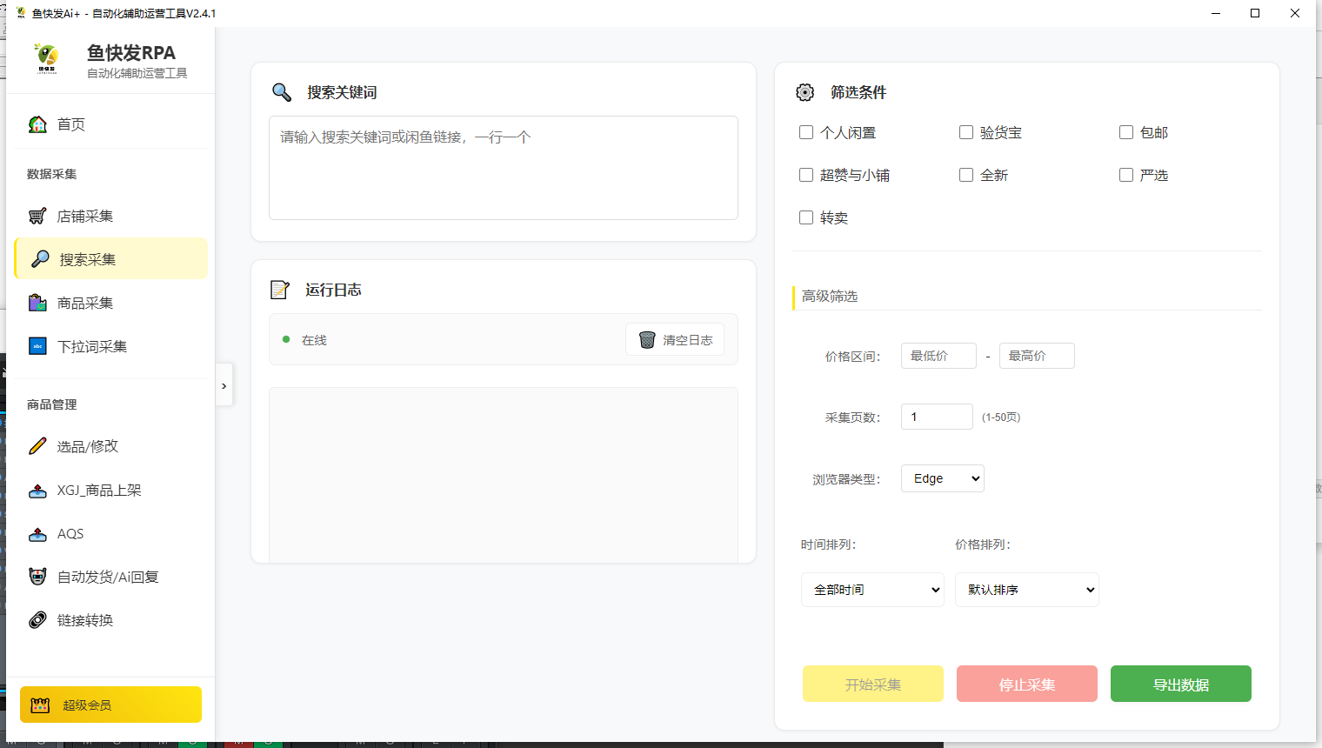Click the 清空日志 button
The width and height of the screenshot is (1322, 748).
(x=675, y=340)
